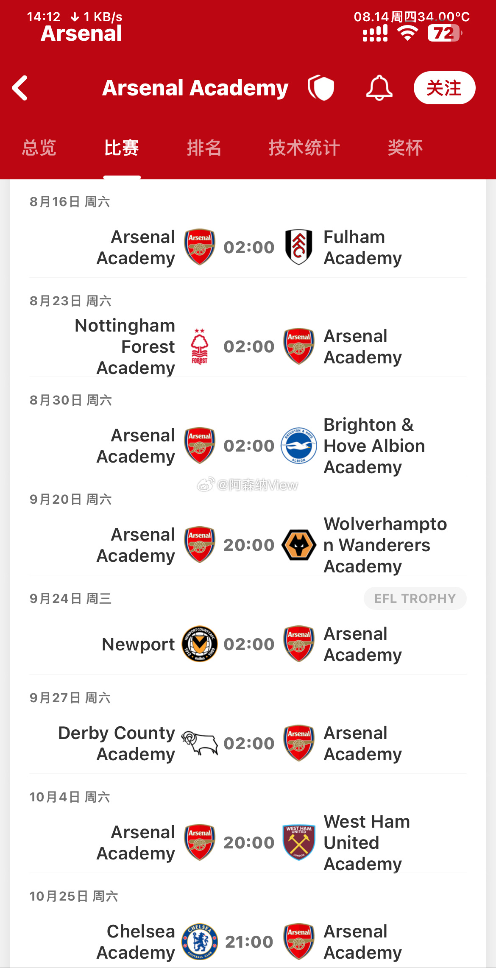The image size is (496, 968).
Task: Tap the Wolverhampton Wanderers wolf crest
Action: tap(299, 545)
